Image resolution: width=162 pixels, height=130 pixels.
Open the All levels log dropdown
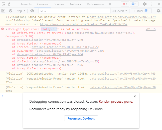[120, 11]
